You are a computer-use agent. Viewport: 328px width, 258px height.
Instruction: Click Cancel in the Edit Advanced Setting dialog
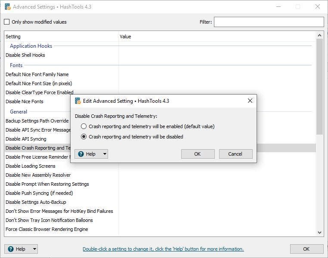(235, 154)
